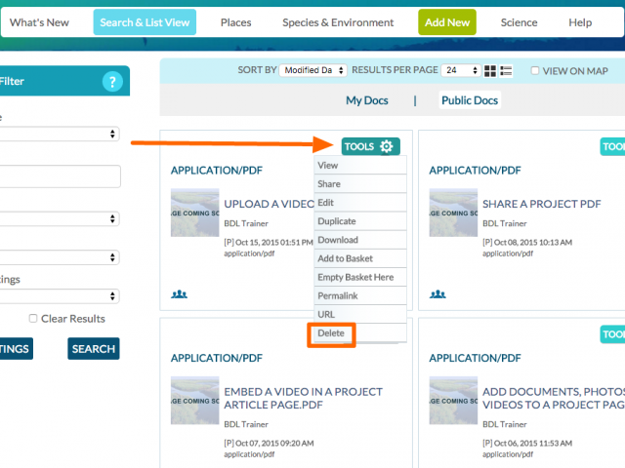This screenshot has width=625, height=468.
Task: Click 'BDL Trainer' on Share a Project PDF card
Action: (505, 223)
